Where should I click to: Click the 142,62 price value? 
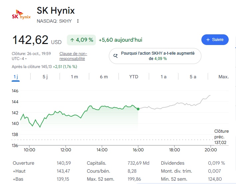click(30, 40)
